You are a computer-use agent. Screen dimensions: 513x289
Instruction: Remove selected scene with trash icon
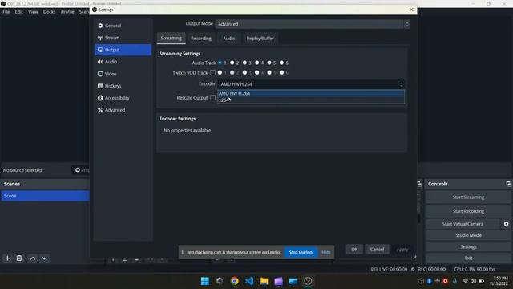click(x=19, y=258)
